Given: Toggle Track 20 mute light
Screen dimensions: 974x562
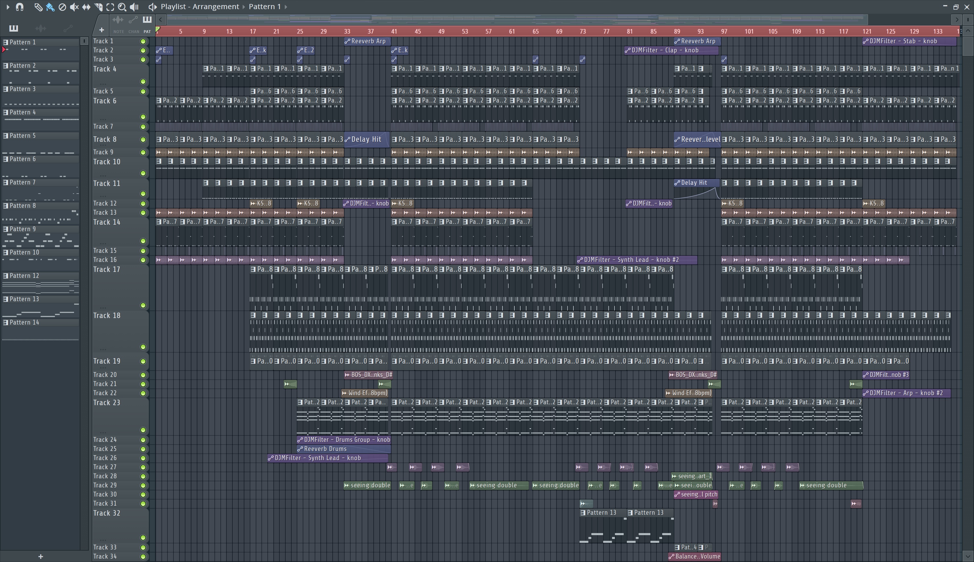Looking at the screenshot, I should point(143,375).
